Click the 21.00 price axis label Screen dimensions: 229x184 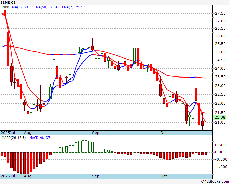220,122
